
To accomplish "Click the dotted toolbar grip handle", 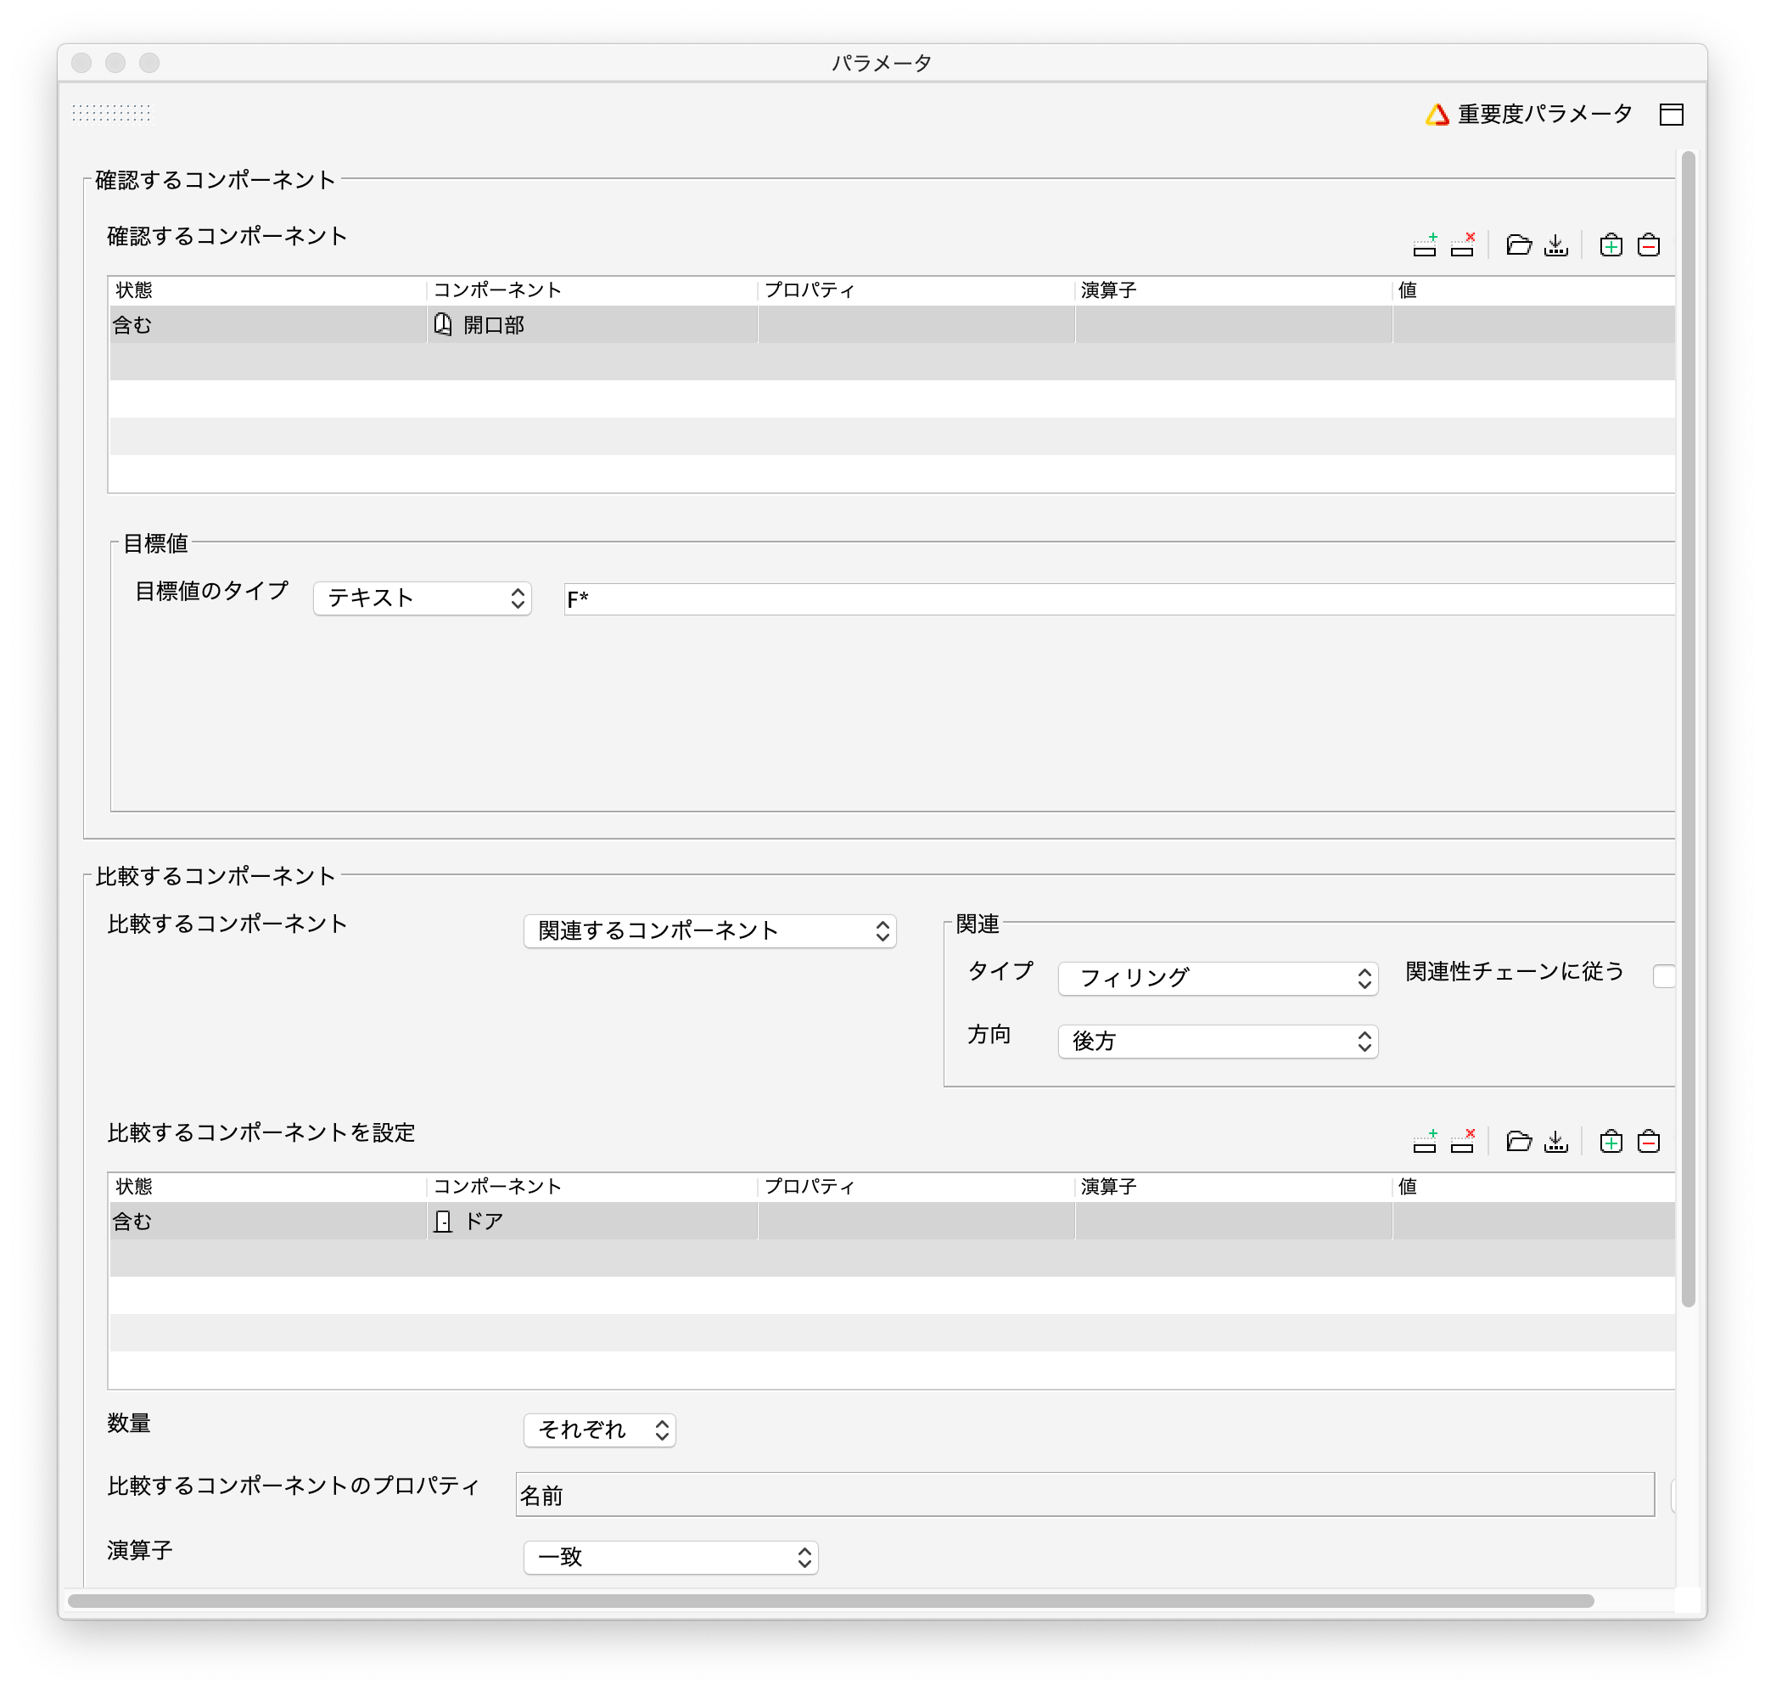I will point(112,113).
